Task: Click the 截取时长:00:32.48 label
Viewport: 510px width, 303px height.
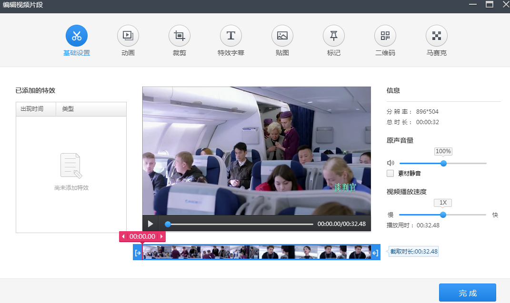Action: point(414,251)
